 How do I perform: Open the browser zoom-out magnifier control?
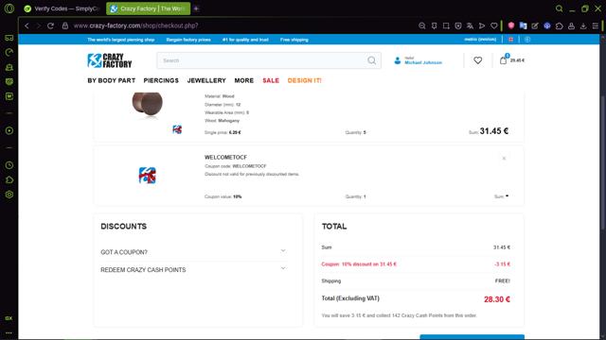pos(421,25)
